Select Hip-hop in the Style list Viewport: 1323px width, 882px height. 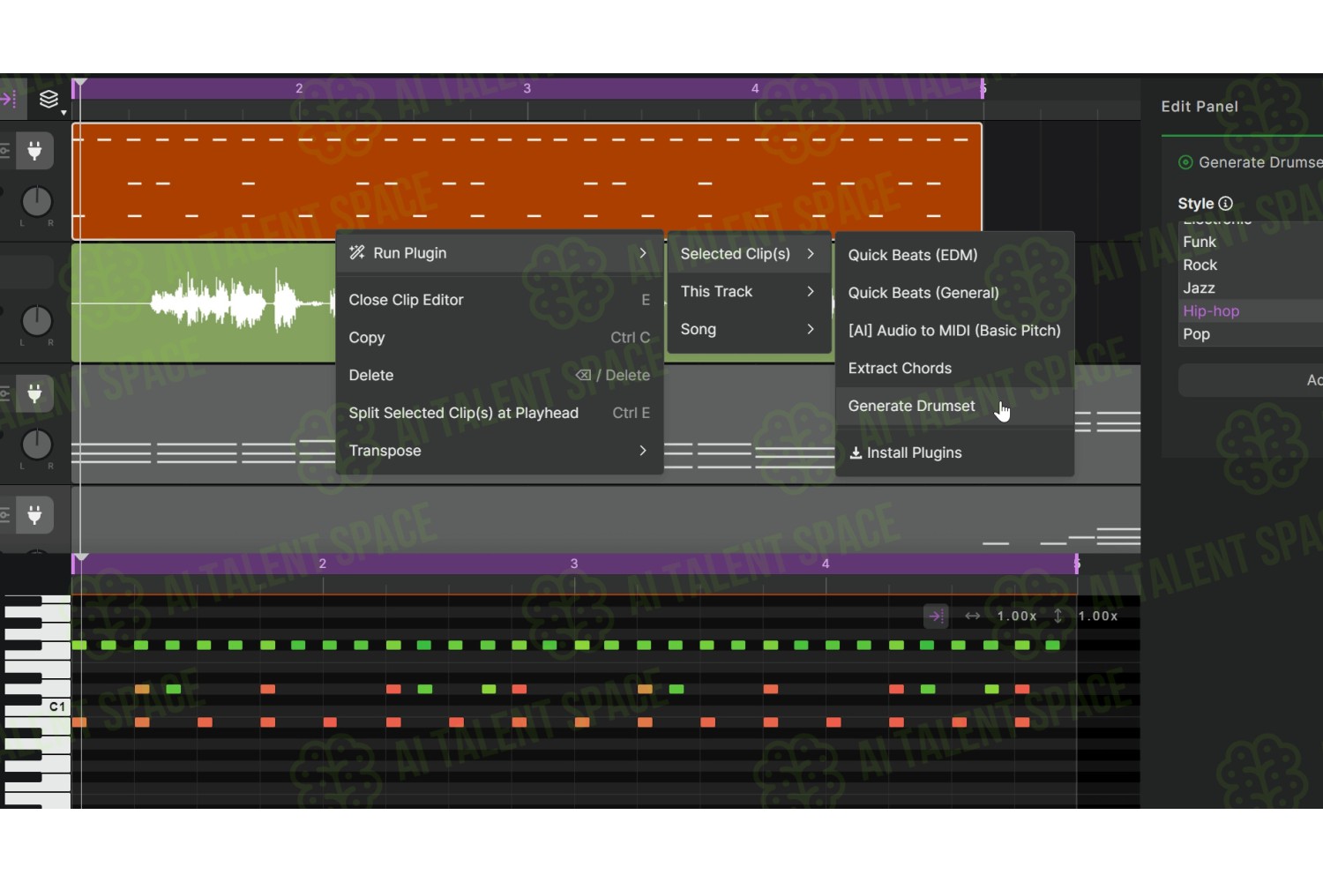click(x=1251, y=310)
